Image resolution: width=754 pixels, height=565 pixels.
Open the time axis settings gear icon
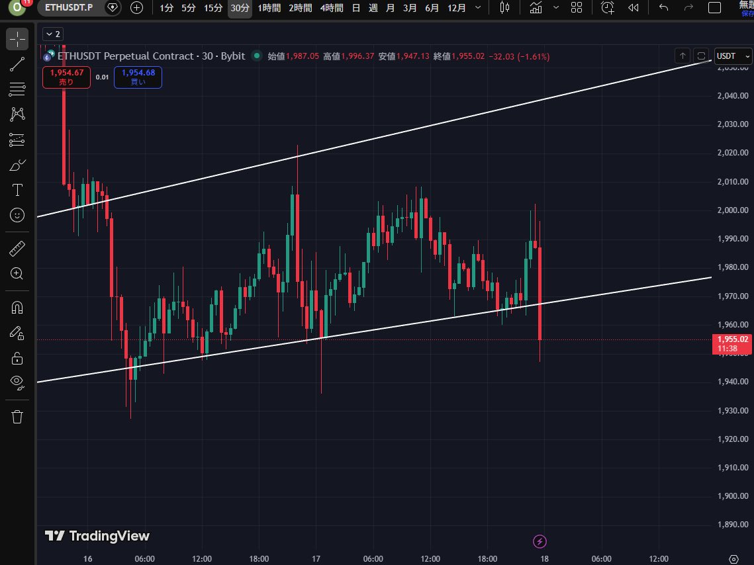tap(733, 559)
